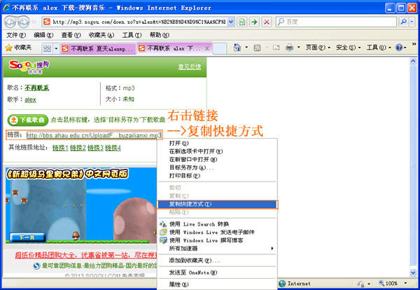Open the 工具(O) command bar menu
The image size is (420, 290).
(x=379, y=48)
